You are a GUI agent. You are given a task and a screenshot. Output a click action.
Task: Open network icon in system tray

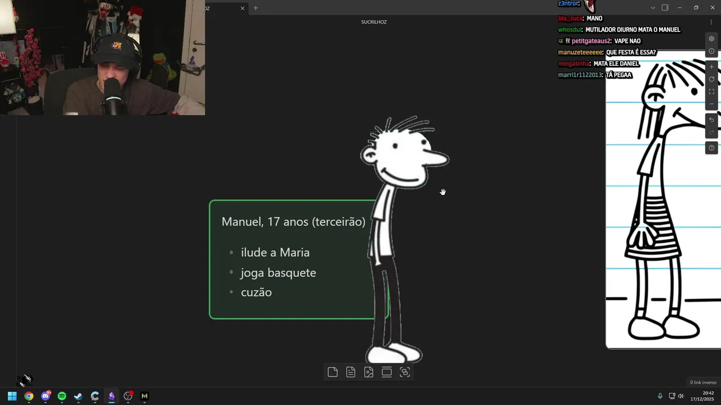[x=672, y=396]
